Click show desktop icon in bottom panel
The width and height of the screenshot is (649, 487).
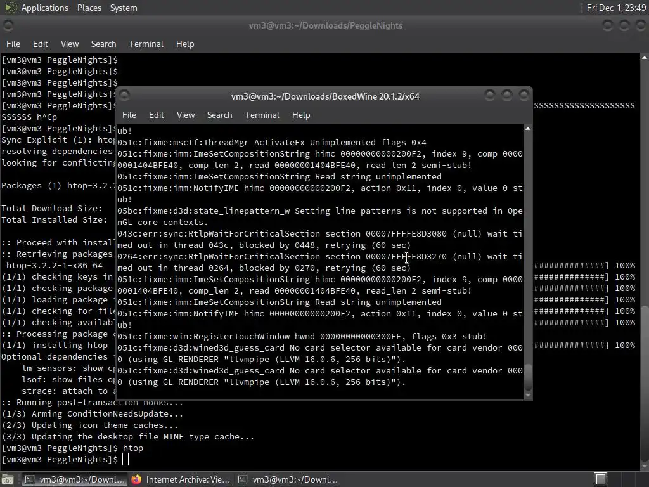(x=8, y=479)
